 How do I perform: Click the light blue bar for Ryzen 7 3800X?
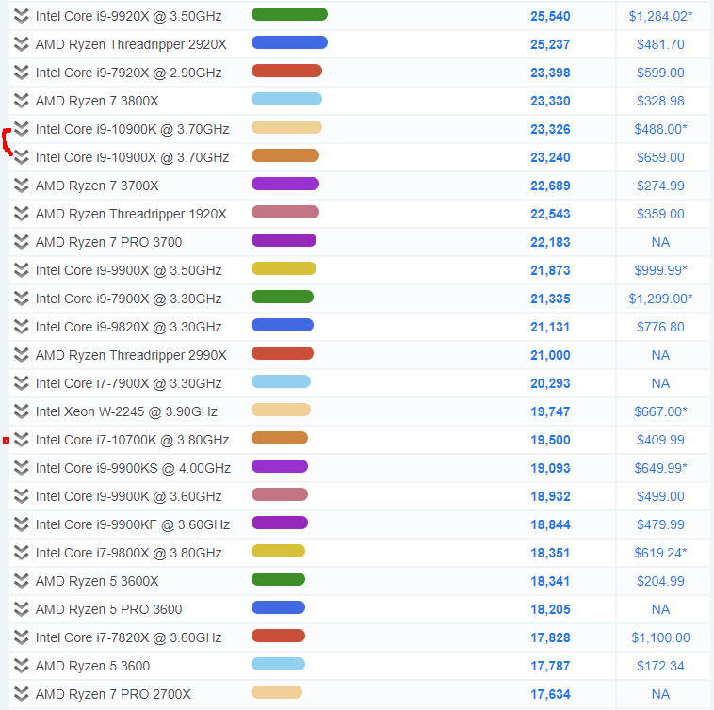click(287, 99)
